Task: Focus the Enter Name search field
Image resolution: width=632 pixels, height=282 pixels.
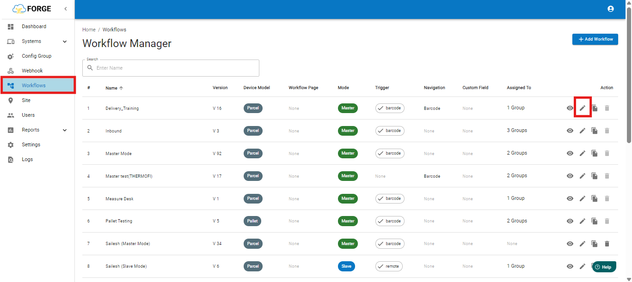Action: point(171,68)
